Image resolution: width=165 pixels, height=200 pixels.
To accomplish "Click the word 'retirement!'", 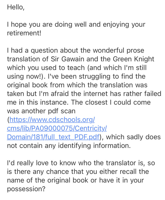I will tap(24, 33).
